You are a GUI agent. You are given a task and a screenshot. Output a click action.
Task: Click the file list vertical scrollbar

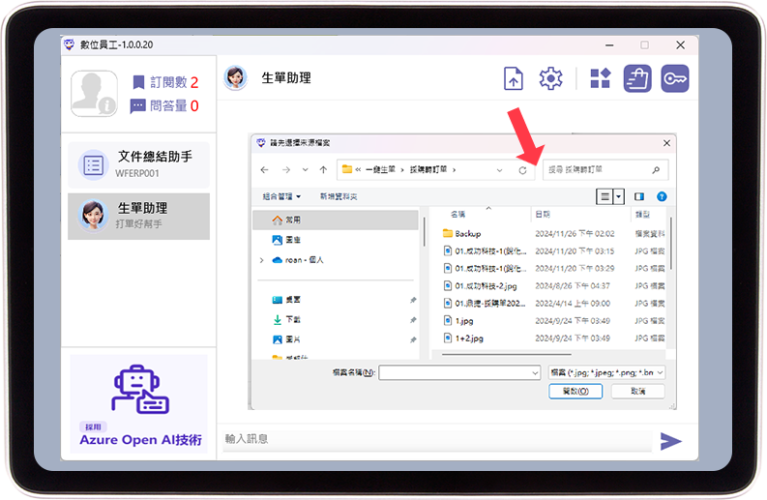coord(670,251)
